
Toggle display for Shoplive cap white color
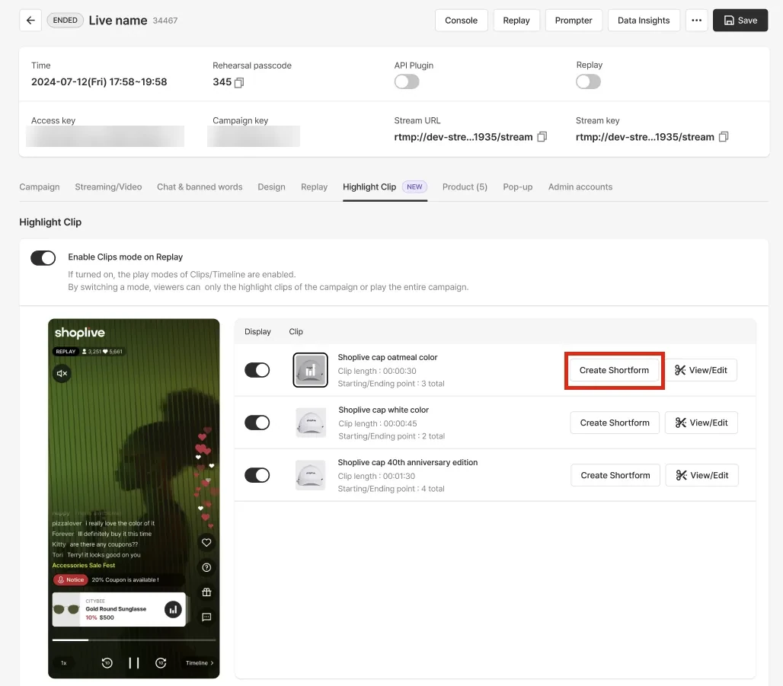pyautogui.click(x=257, y=423)
